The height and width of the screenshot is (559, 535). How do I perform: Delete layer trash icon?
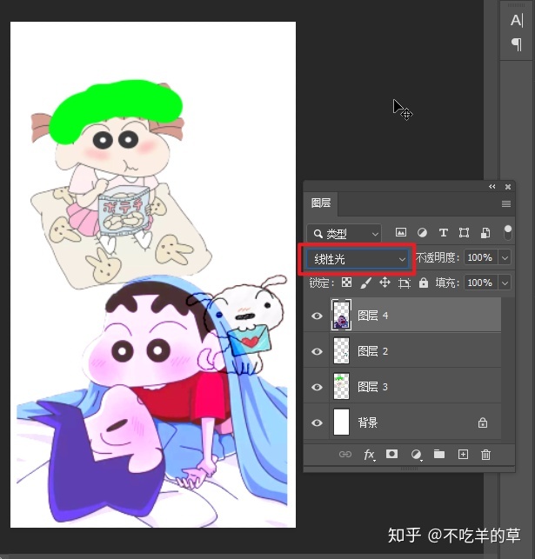pos(485,455)
